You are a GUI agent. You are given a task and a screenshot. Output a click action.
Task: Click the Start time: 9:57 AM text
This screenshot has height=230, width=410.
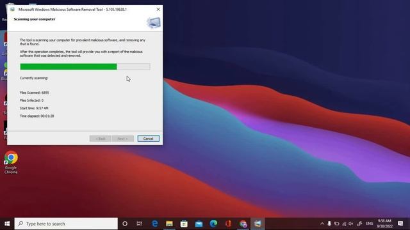coord(34,108)
